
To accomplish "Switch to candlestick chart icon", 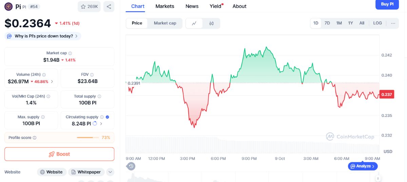I will pos(211,23).
